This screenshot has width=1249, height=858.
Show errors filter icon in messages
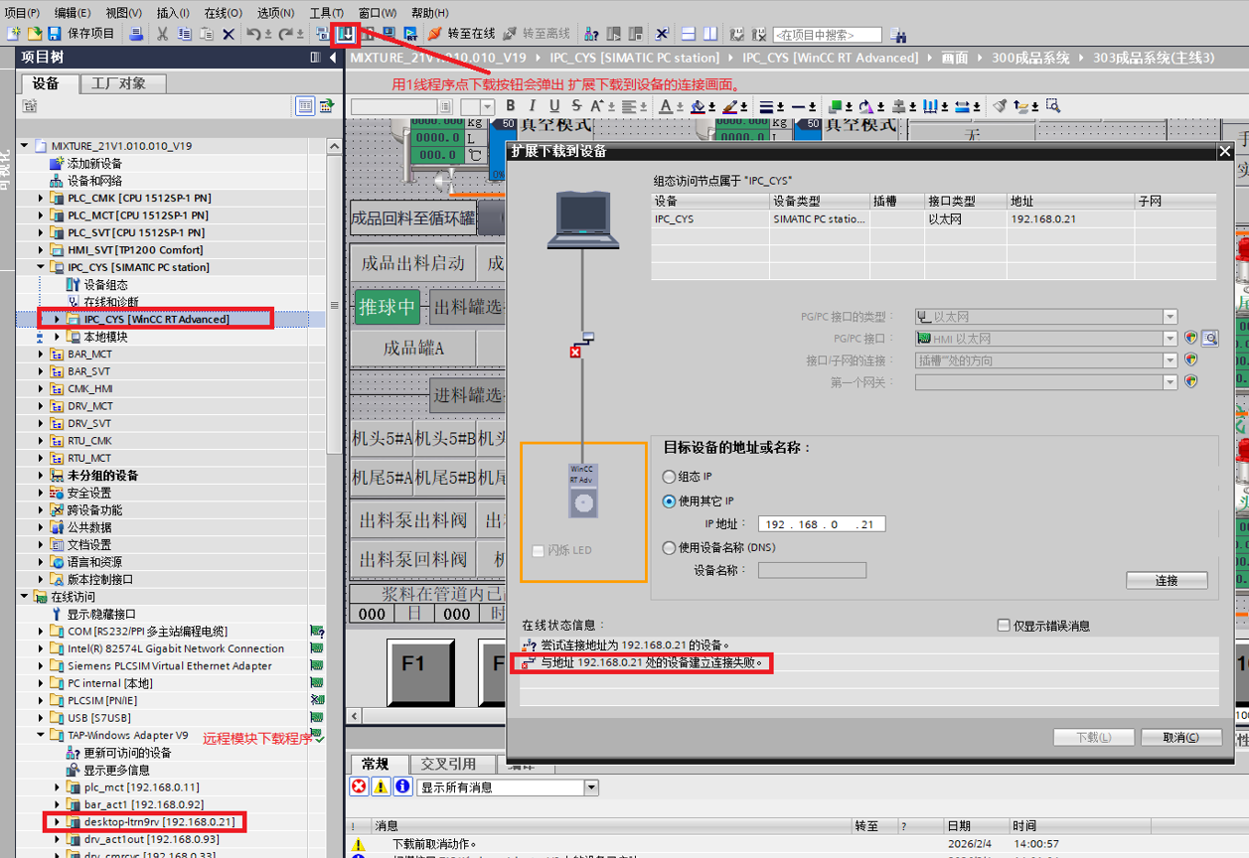point(360,786)
